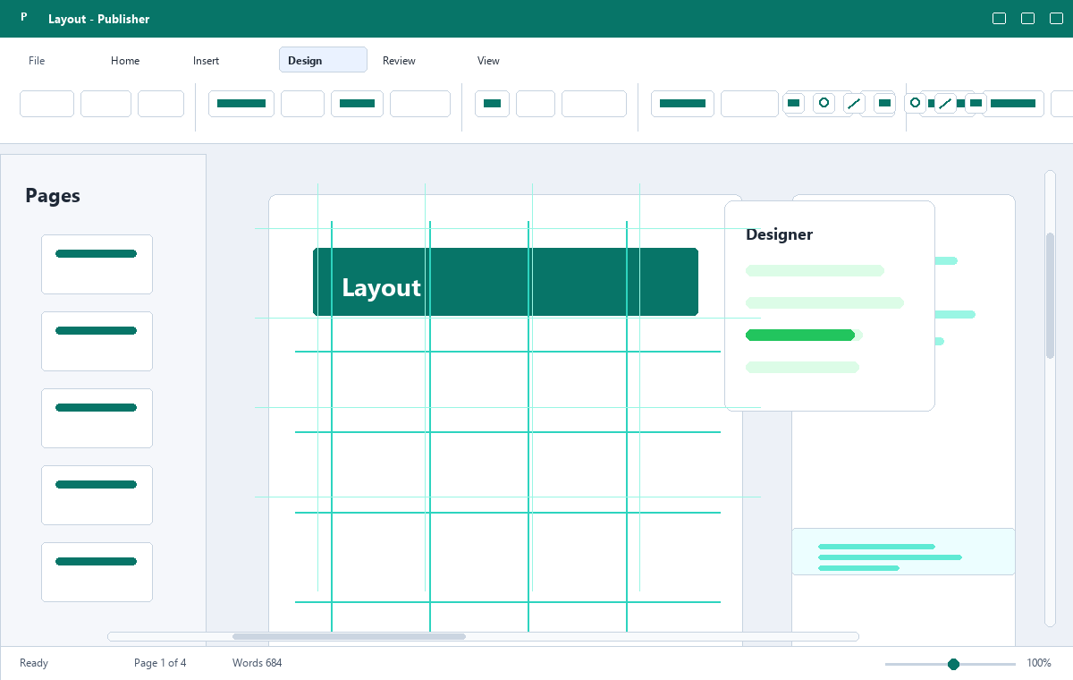This screenshot has height=680, width=1073.
Task: Click the 'Designer' panel heading
Action: [x=779, y=234]
